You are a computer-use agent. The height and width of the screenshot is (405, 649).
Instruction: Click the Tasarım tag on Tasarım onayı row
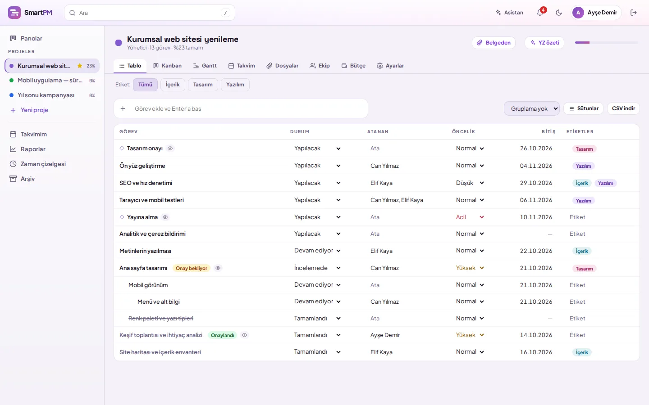[x=585, y=149]
